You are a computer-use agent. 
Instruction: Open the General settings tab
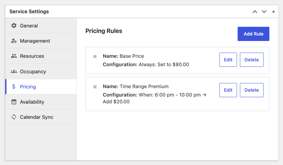29,26
